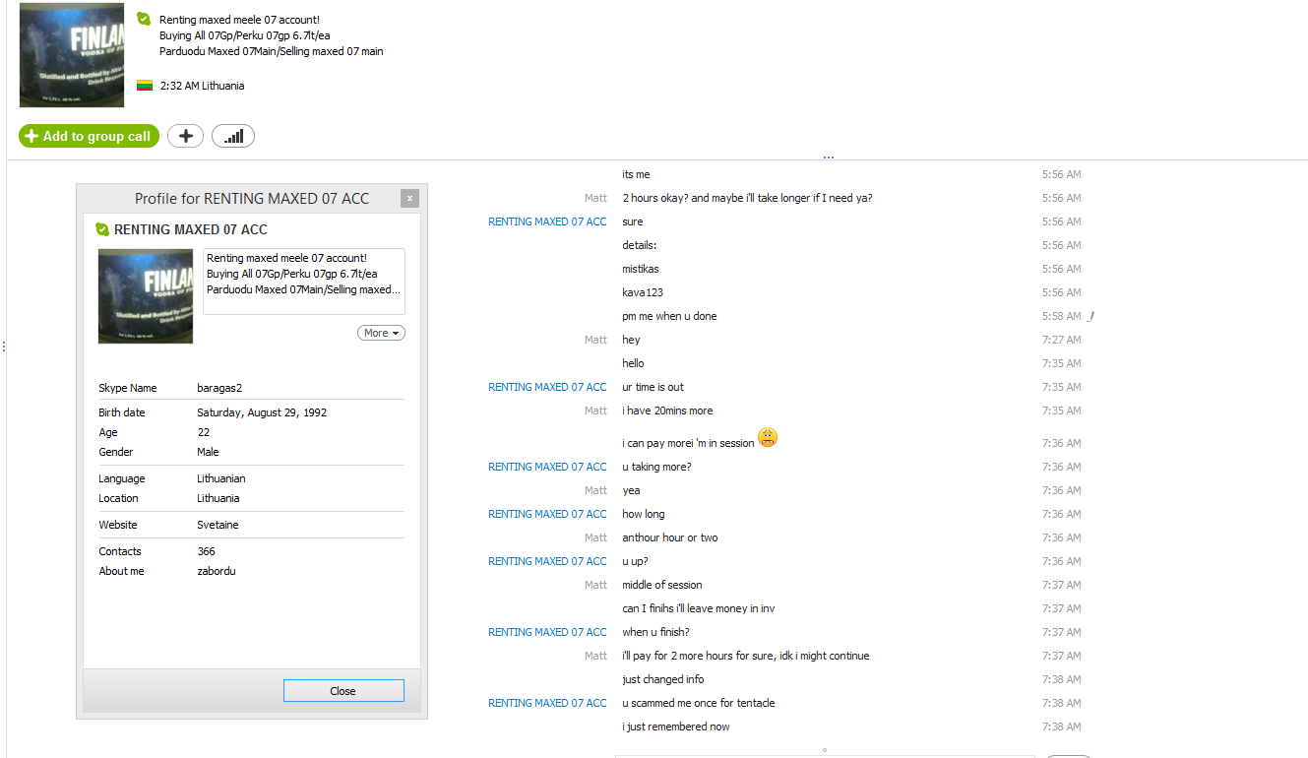
Task: Click the Lithuania flag icon
Action: pyautogui.click(x=144, y=86)
